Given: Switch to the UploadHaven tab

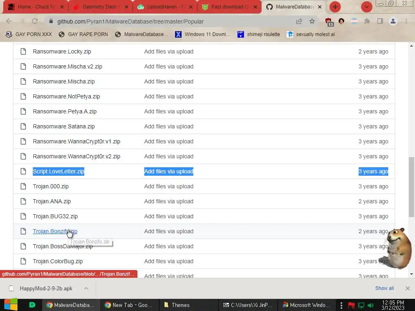Looking at the screenshot, I should click(165, 6).
